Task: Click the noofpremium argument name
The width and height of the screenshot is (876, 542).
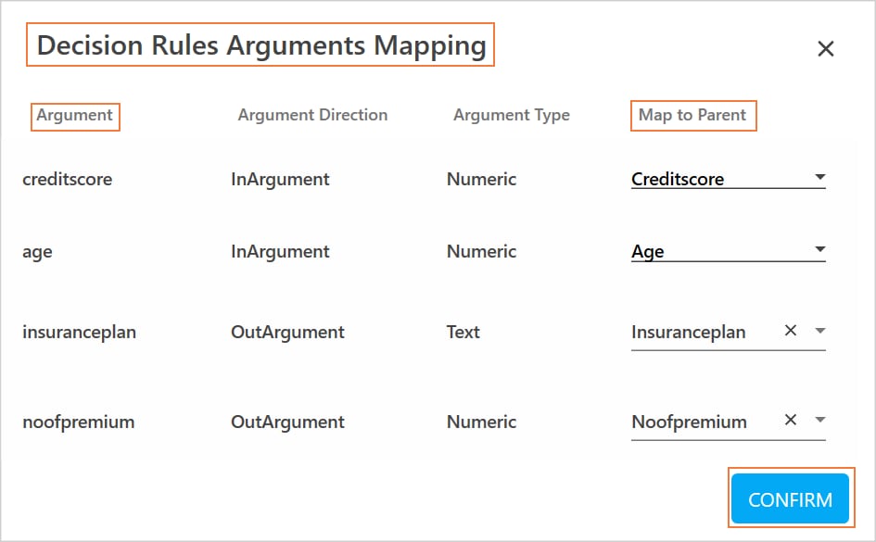Action: point(78,422)
